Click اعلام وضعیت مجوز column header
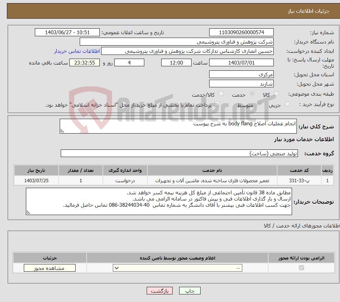The width and height of the screenshot is (340, 302). pyautogui.click(x=177, y=258)
